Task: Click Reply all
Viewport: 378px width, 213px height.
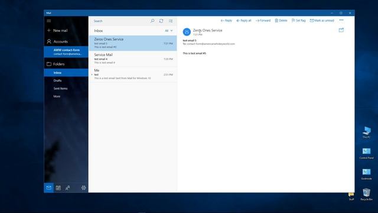Action: (244, 21)
